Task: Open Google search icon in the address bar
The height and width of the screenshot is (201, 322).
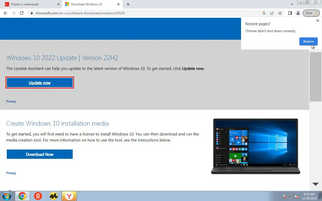Action: click(264, 13)
